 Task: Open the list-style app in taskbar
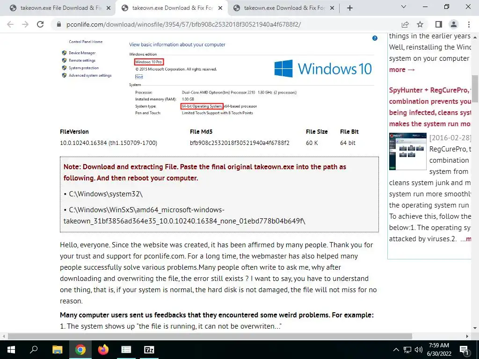click(126, 350)
